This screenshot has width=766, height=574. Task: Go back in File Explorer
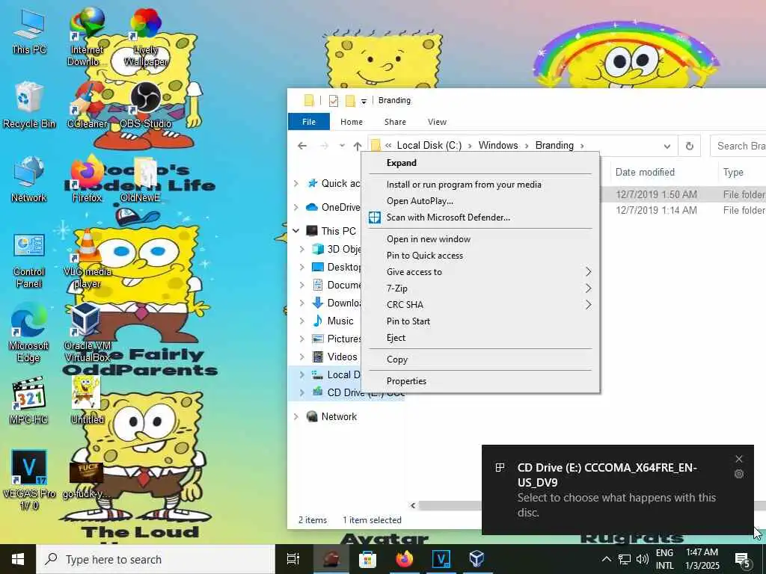pyautogui.click(x=302, y=146)
